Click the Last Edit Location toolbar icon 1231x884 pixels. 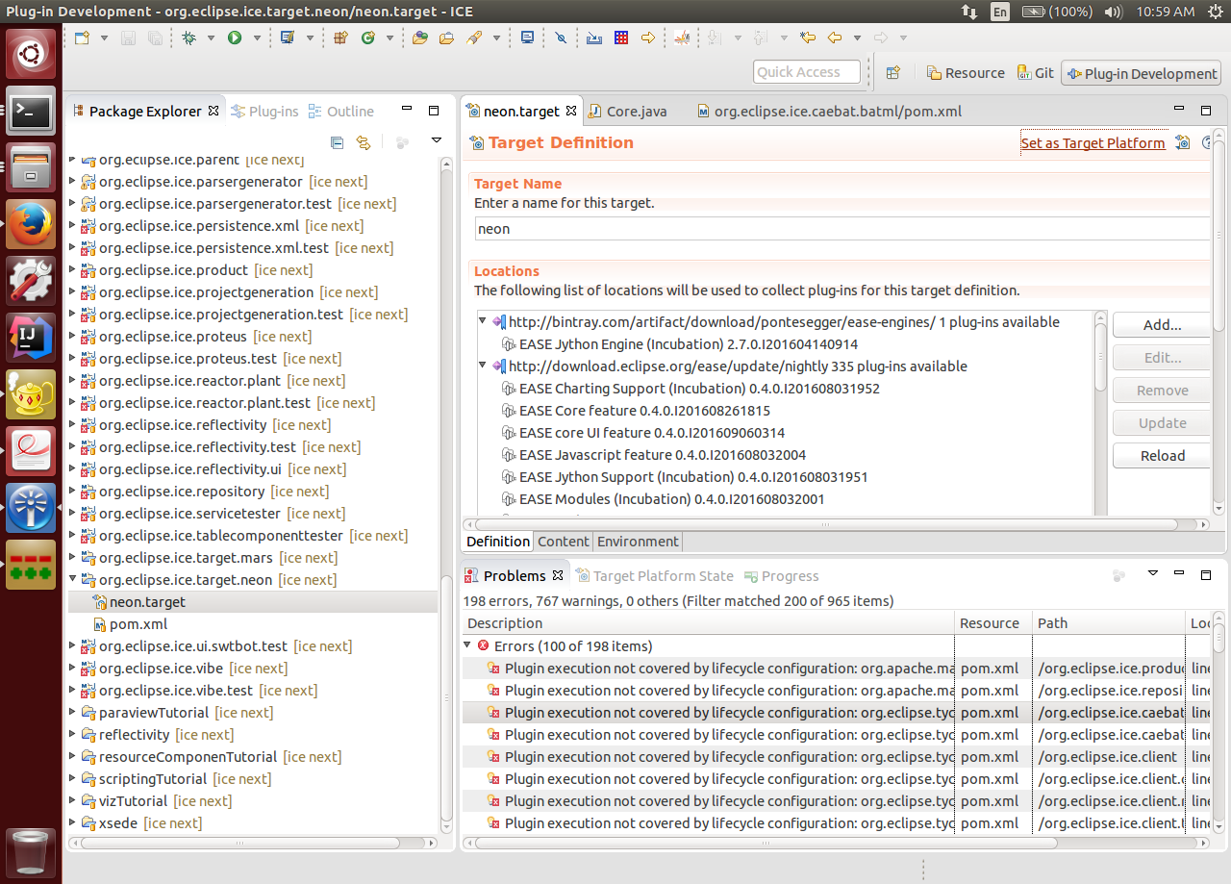coord(807,38)
